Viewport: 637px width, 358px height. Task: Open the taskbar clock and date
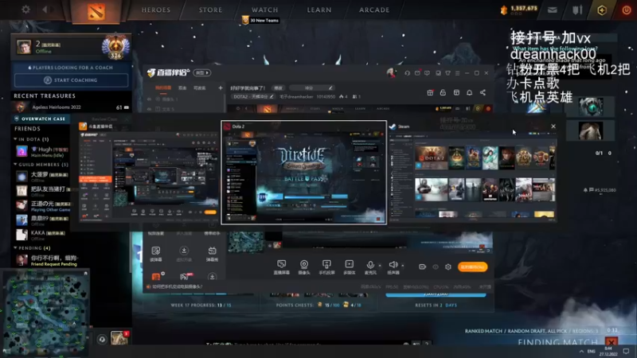608,351
